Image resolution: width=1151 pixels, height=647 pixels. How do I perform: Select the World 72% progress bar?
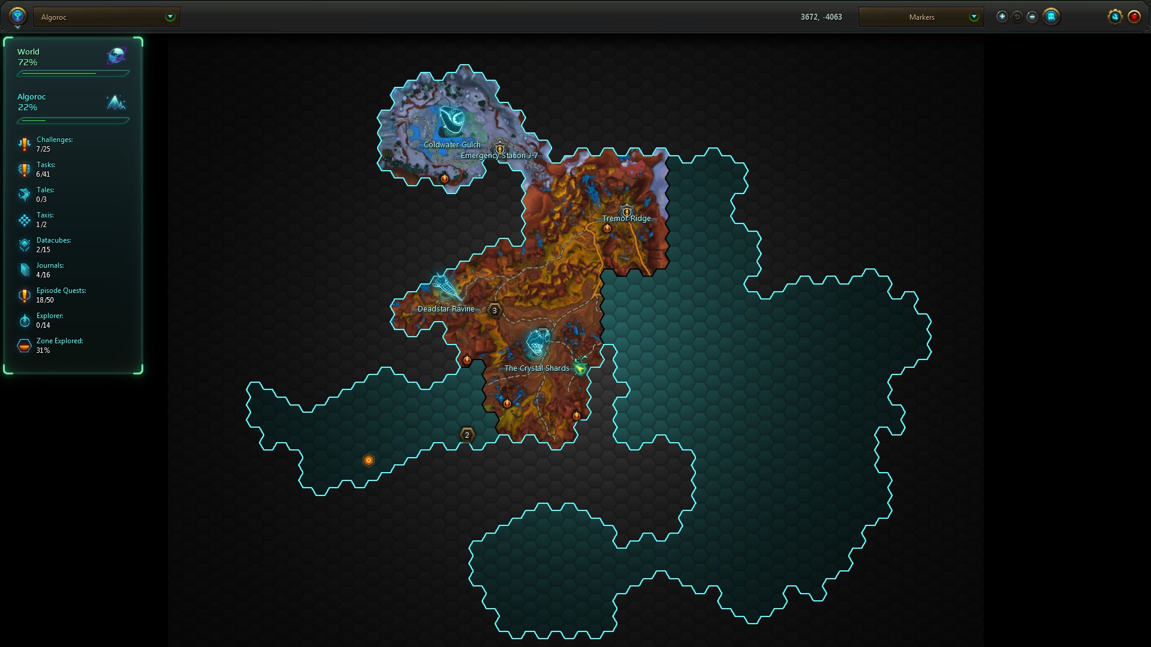(73, 74)
